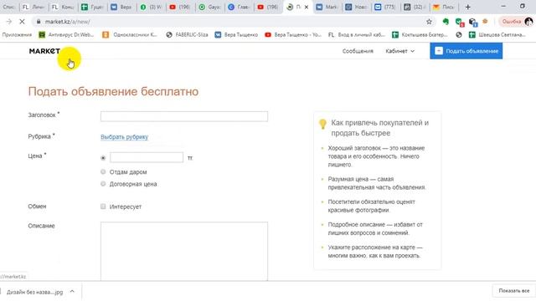Switch to the Гуш spreadsheet tab
Screen dimensions: 536x301
[x=91, y=7]
